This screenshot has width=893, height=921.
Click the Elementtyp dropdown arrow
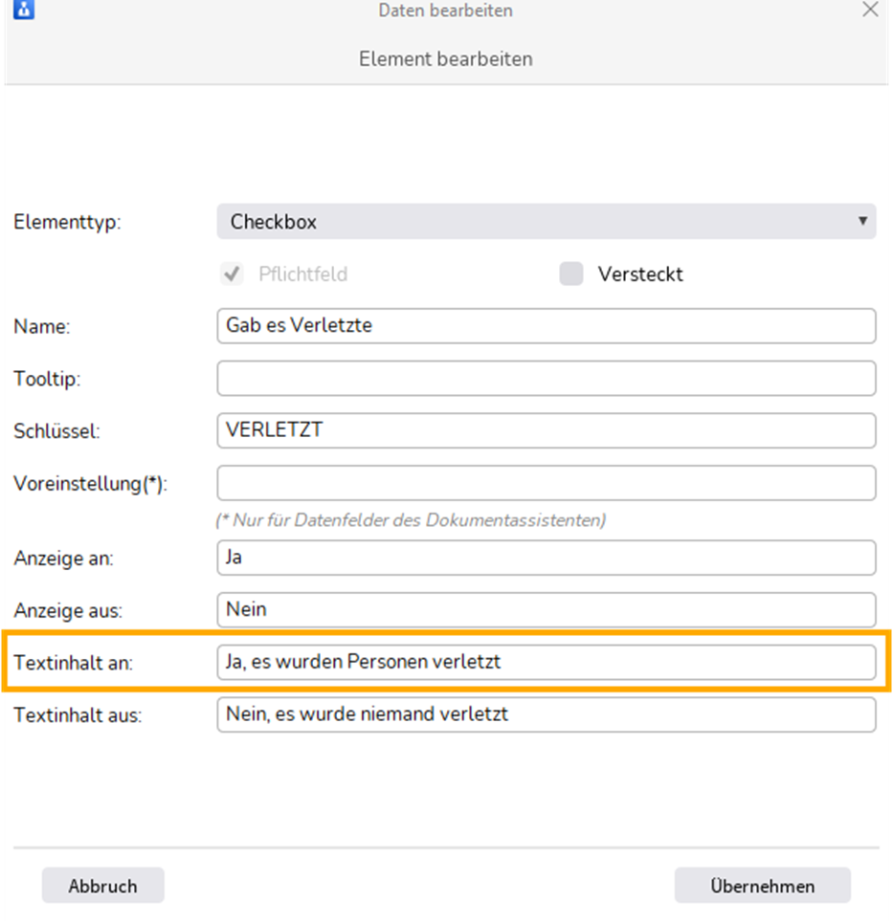click(862, 221)
